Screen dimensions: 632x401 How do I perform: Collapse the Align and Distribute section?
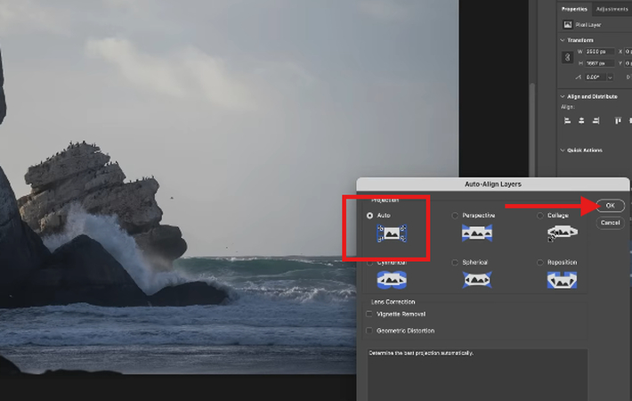coord(563,96)
